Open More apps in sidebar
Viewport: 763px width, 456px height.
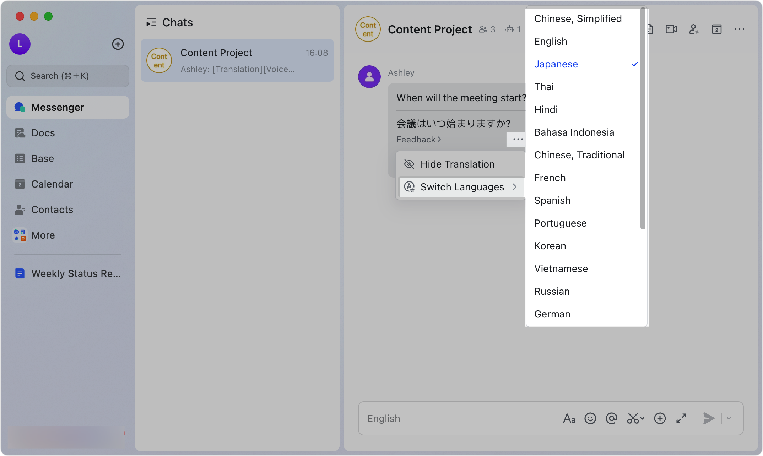tap(68, 235)
